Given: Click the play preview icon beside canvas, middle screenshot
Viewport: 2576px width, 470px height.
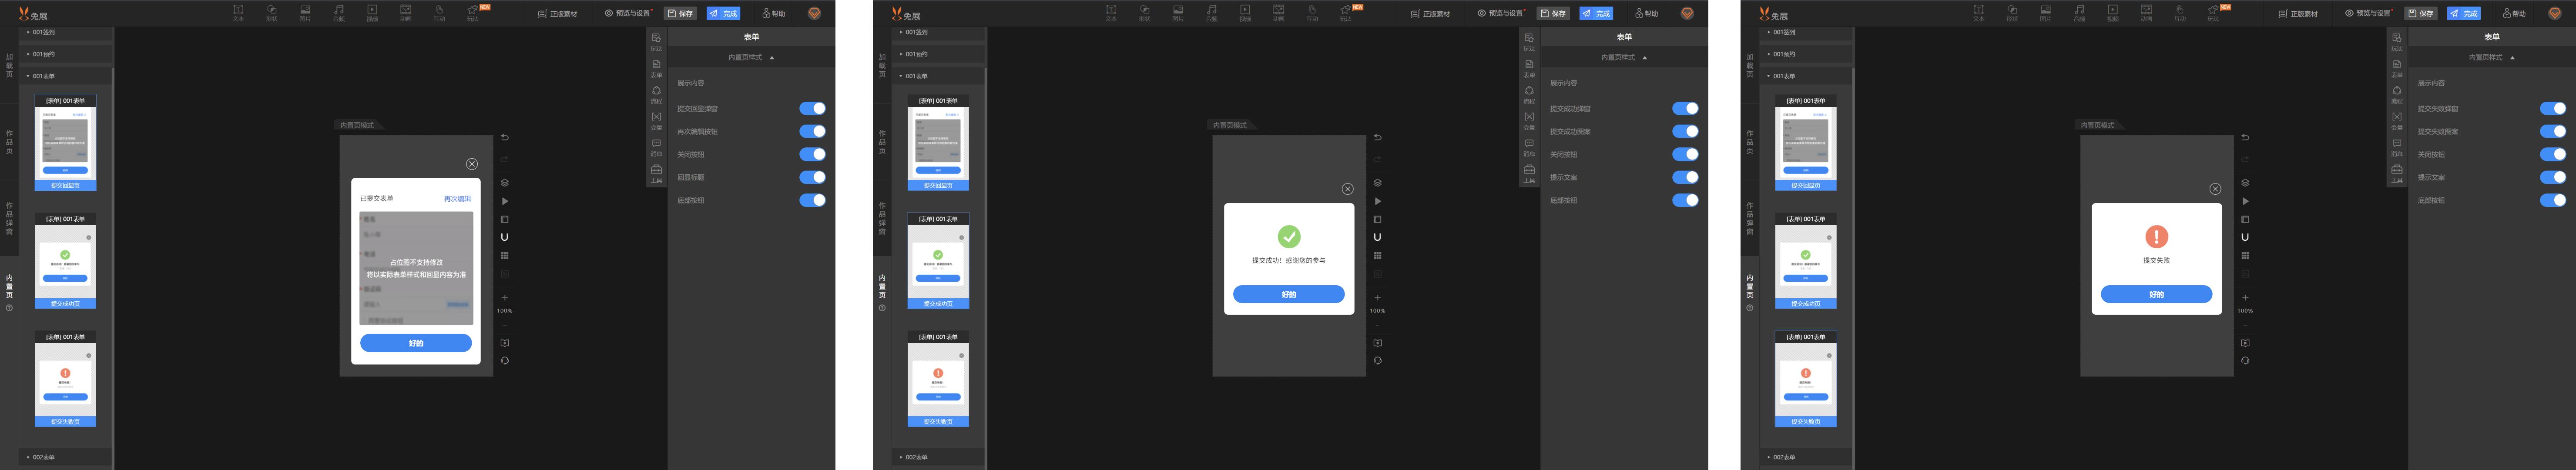Looking at the screenshot, I should click(x=1377, y=201).
